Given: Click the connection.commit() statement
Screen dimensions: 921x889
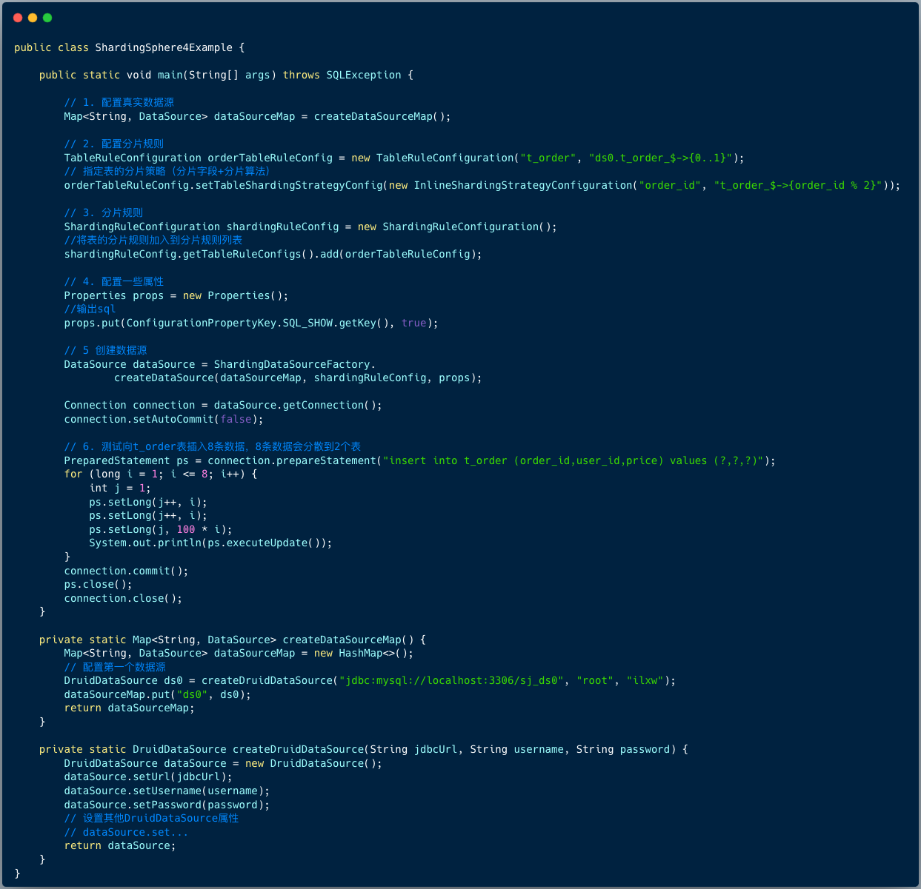Looking at the screenshot, I should click(x=126, y=571).
